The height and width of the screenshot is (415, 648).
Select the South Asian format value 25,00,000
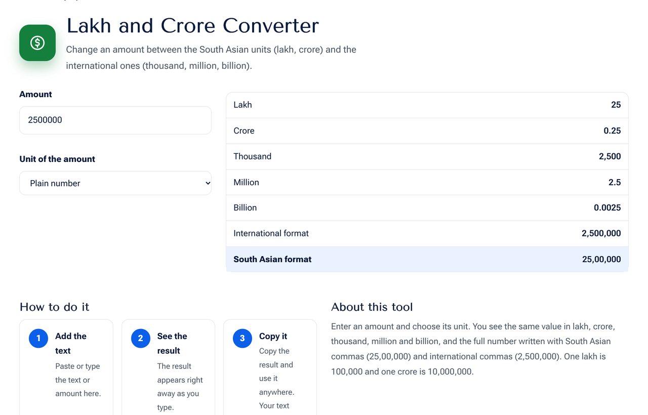point(601,259)
